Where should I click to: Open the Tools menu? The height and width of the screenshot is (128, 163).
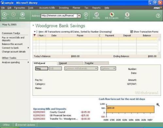pos(31,8)
